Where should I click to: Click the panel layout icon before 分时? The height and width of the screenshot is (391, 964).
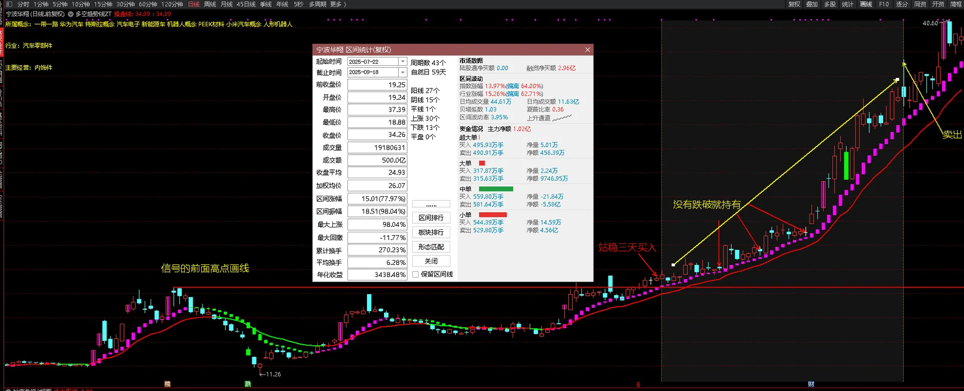[x=9, y=4]
